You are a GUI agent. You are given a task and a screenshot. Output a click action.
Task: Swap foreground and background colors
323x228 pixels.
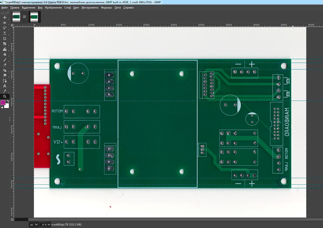click(8, 101)
